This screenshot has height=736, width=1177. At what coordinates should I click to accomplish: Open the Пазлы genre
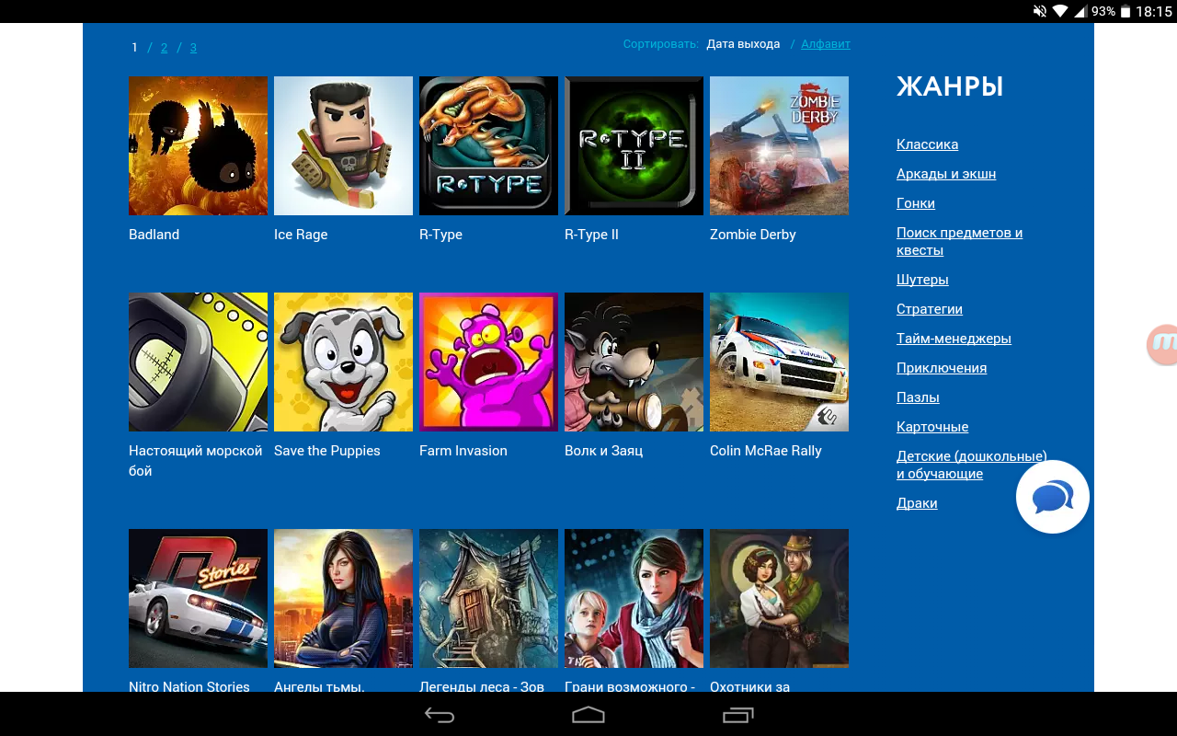(918, 397)
